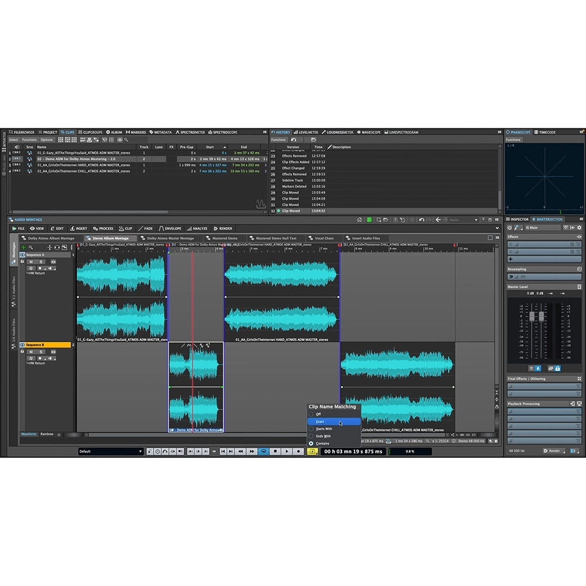
Task: Open the Envelope menu
Action: pos(173,229)
